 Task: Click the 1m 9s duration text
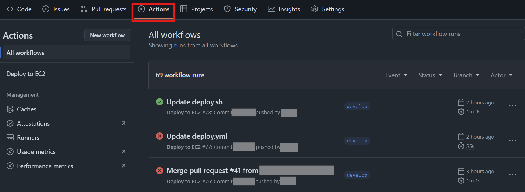(473, 112)
